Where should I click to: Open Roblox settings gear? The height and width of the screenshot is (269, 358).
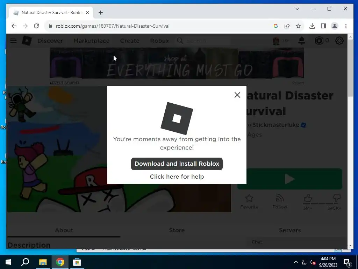339,41
